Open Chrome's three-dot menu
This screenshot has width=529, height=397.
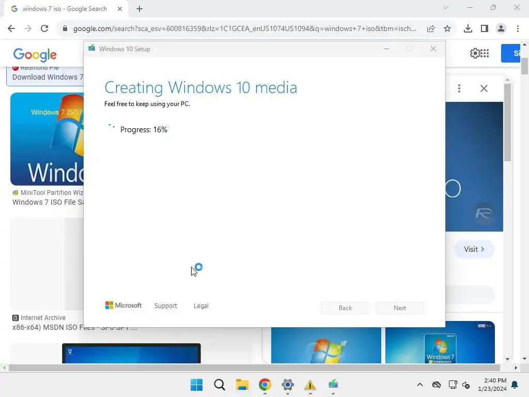coord(518,29)
